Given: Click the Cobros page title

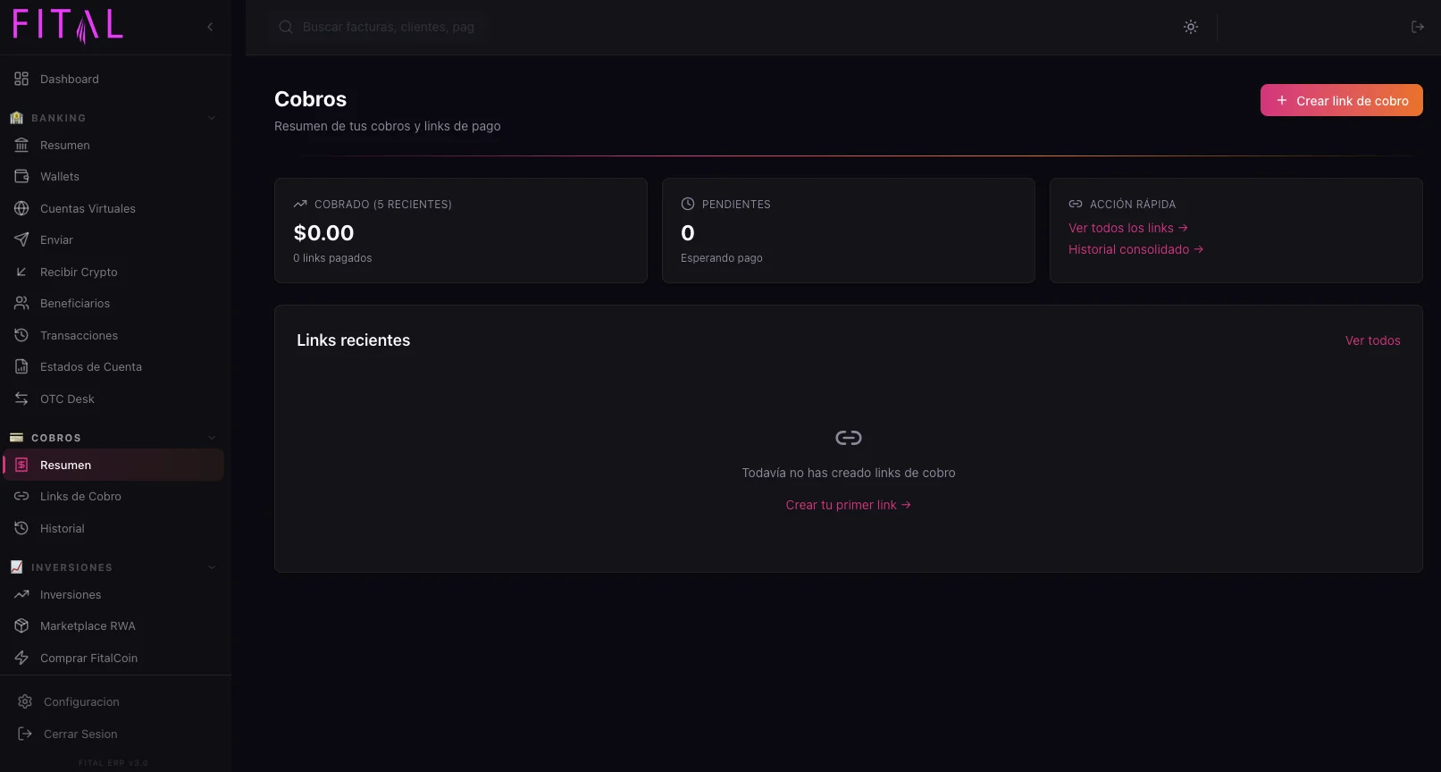Looking at the screenshot, I should click(x=310, y=99).
